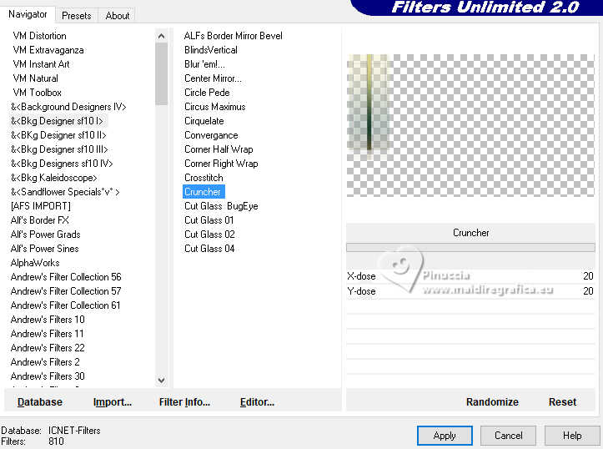Choose Cut Glass 01 filter
603x449 pixels.
pos(209,220)
